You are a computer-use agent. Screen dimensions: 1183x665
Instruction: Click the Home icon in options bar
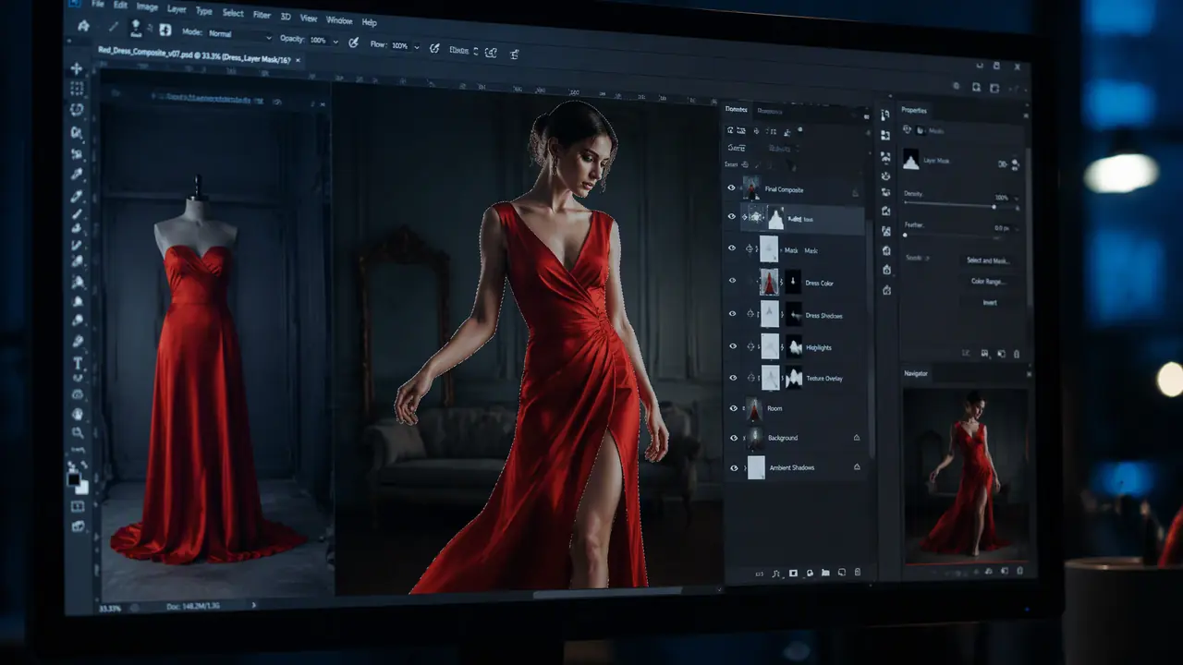[84, 26]
